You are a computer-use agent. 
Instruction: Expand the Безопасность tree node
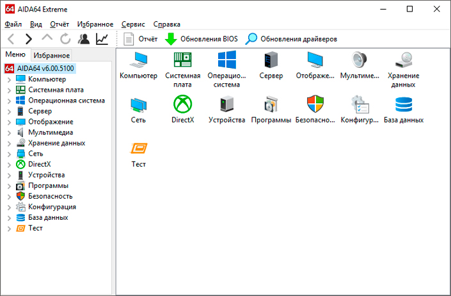point(9,197)
